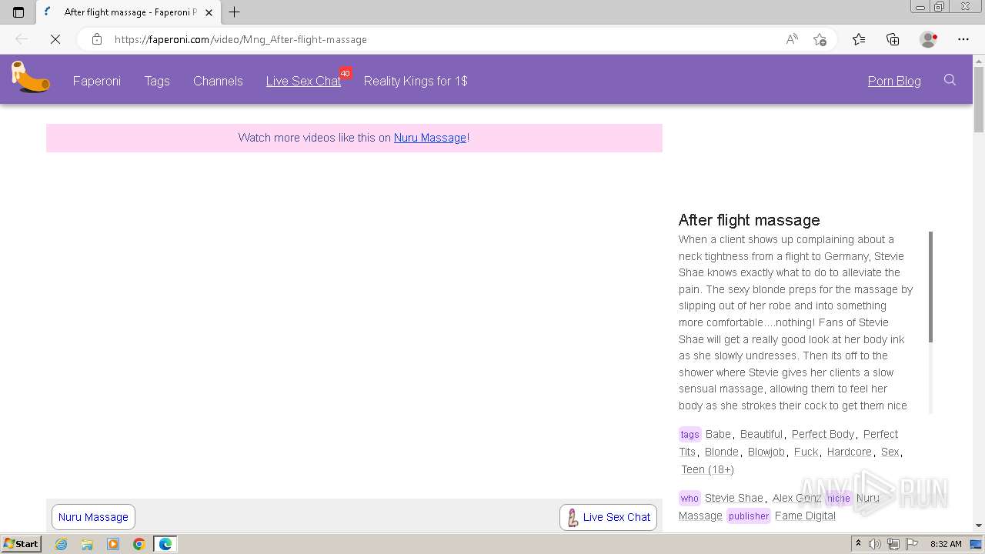Select the Teen (18+) tag
The width and height of the screenshot is (985, 554).
708,469
